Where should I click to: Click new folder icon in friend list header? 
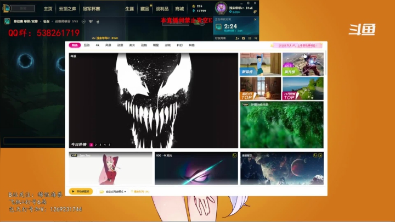click(244, 38)
